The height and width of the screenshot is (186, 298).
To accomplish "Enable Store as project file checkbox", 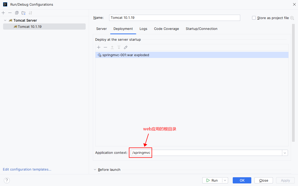I will [x=254, y=18].
